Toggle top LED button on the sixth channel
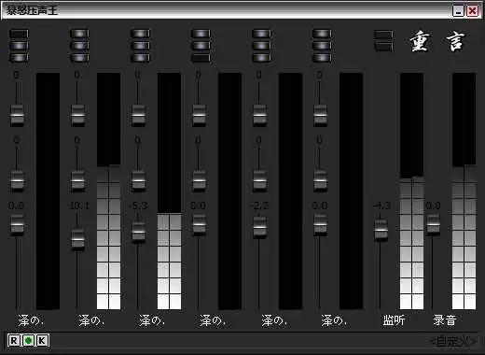The width and height of the screenshot is (485, 355). click(x=322, y=34)
